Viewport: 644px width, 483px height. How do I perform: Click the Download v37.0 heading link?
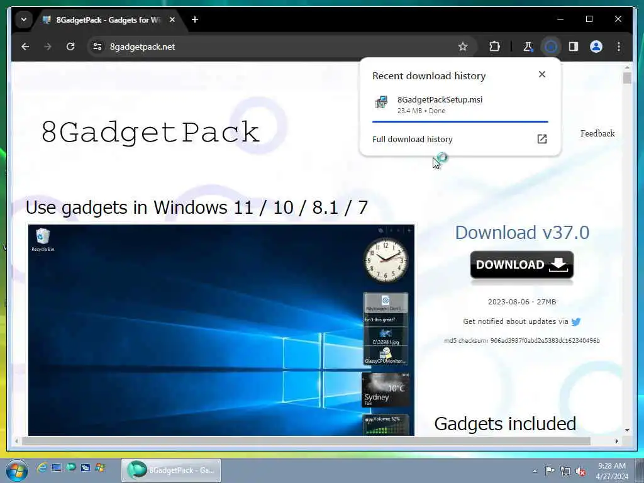pos(522,233)
